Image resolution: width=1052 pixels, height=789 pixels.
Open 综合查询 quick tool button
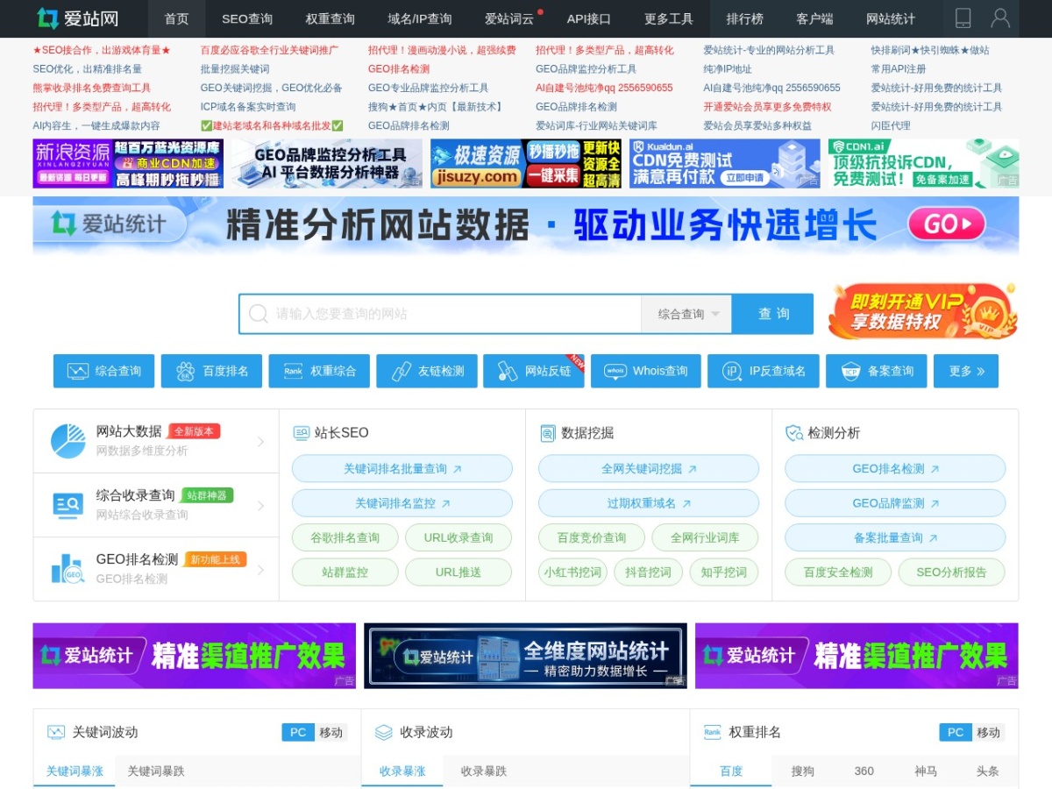pos(103,371)
